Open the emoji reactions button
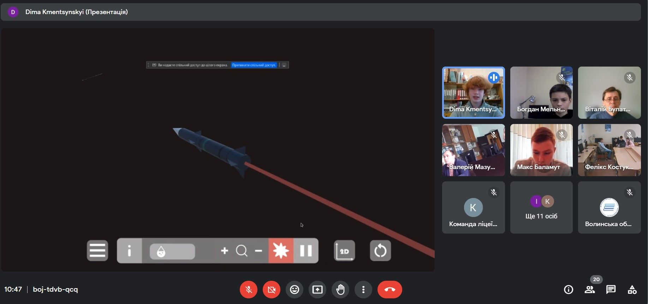 coord(295,290)
